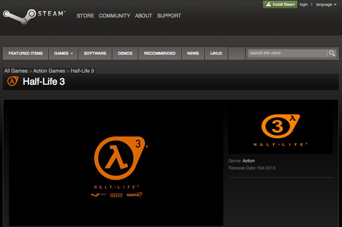Click the small Steam logo under main artwork
Screen dimensions: 342x227
pos(99,195)
